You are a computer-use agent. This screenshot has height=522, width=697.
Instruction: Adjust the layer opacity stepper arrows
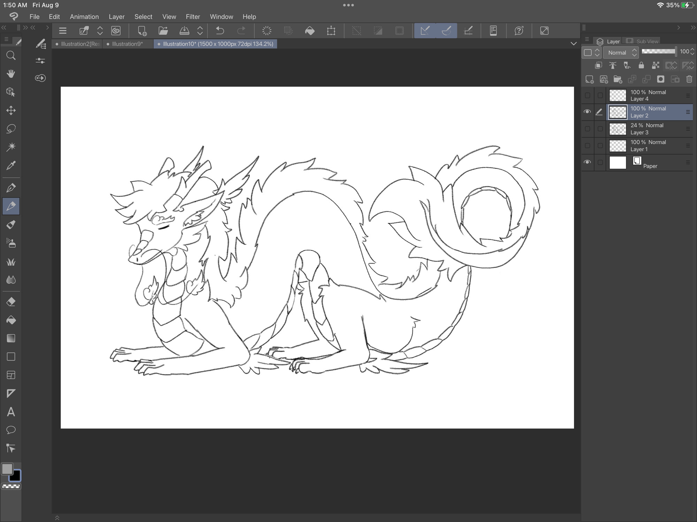[x=692, y=52]
